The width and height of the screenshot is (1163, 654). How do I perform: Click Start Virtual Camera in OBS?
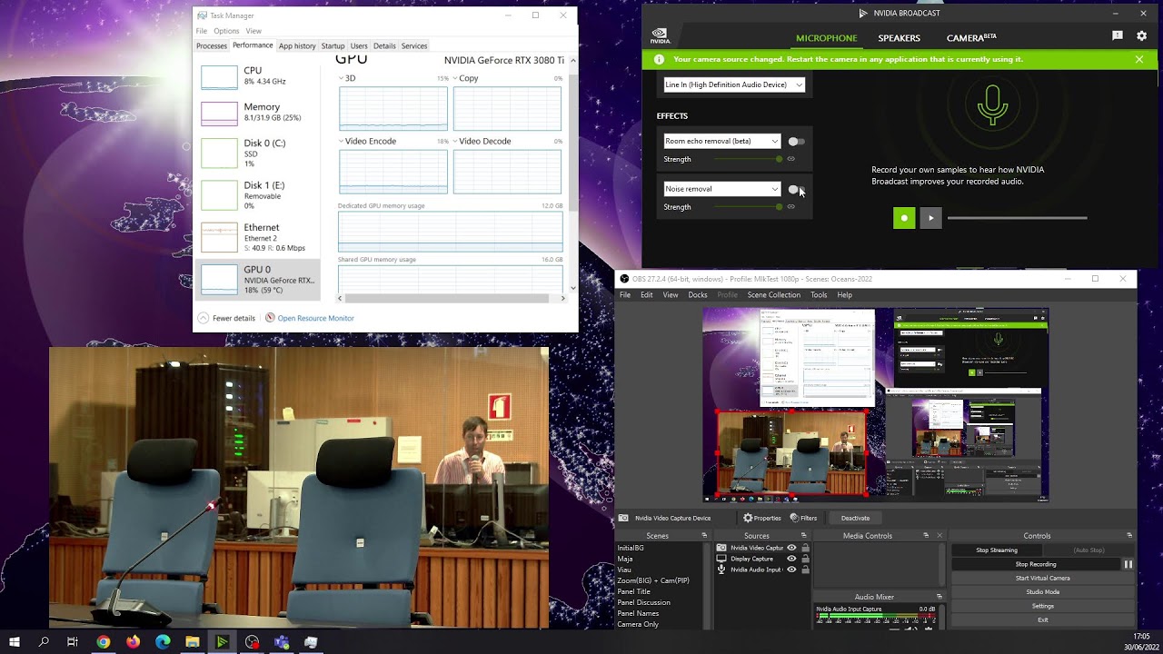pos(1042,578)
